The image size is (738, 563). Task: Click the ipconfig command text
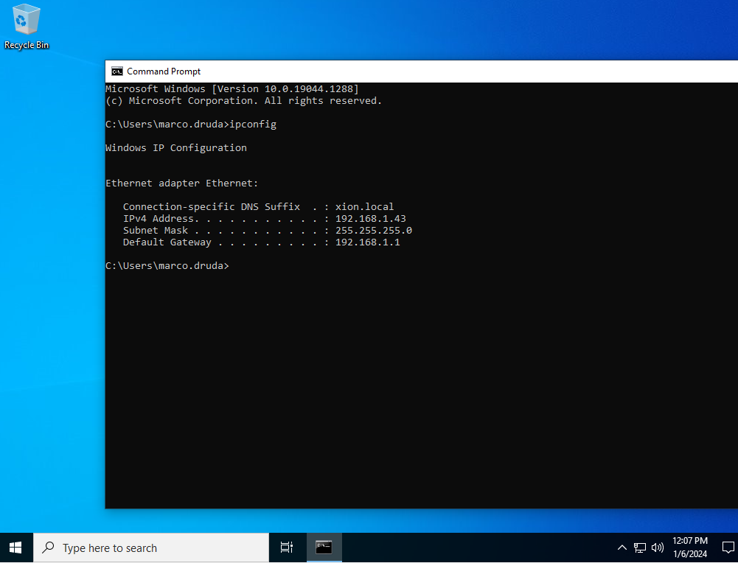click(253, 125)
